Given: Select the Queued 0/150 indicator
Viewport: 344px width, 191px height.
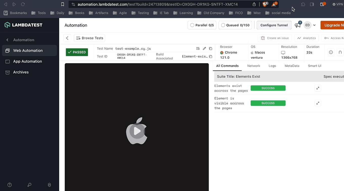Looking at the screenshot, I should [235, 25].
